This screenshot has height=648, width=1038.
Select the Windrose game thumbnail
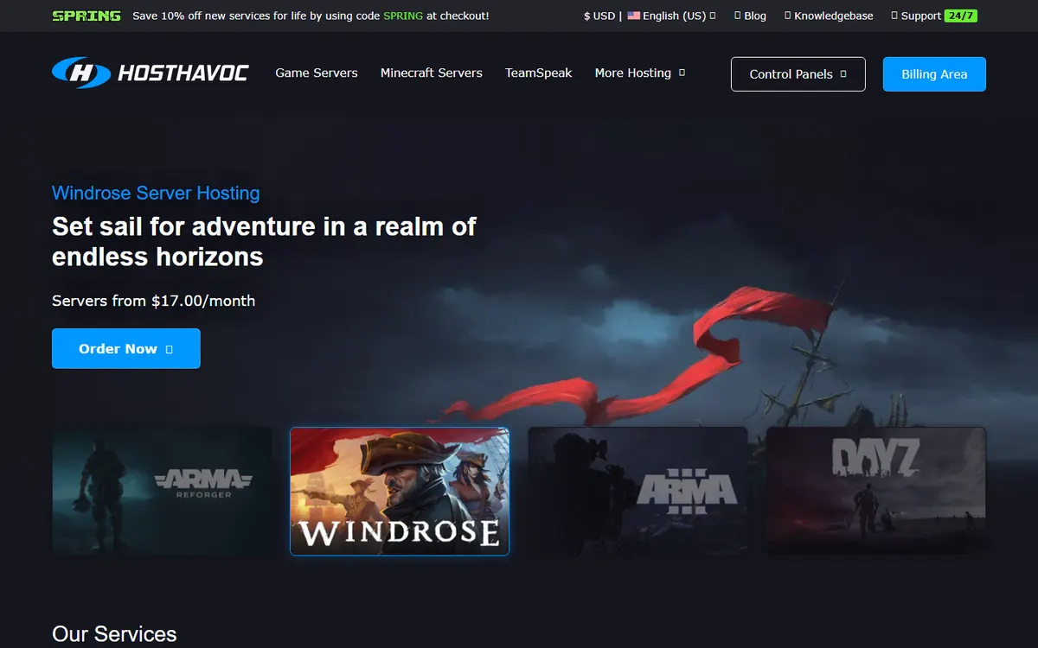click(400, 491)
